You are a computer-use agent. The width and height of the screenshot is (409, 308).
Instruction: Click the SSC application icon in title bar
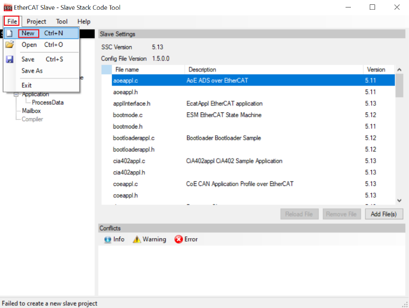(8, 8)
